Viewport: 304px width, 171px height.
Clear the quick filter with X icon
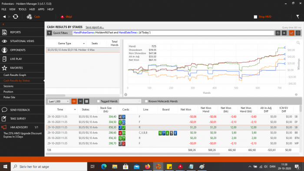pyautogui.click(x=284, y=33)
